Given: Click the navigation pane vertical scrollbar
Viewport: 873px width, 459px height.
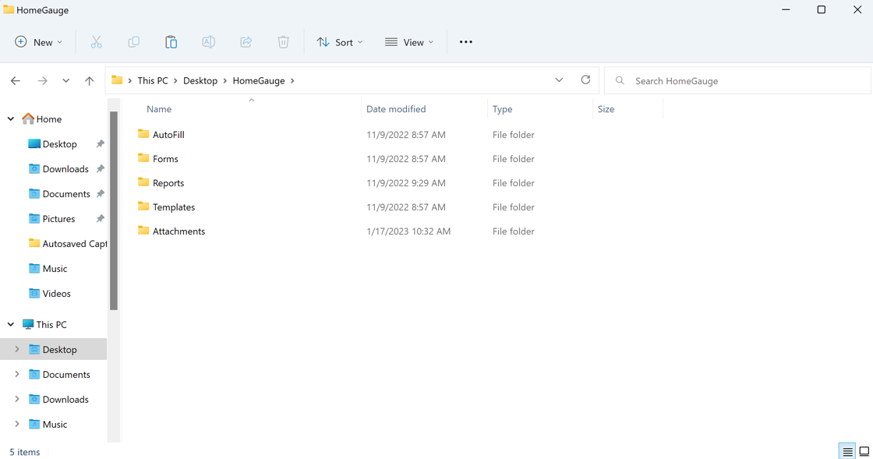Looking at the screenshot, I should 114,210.
